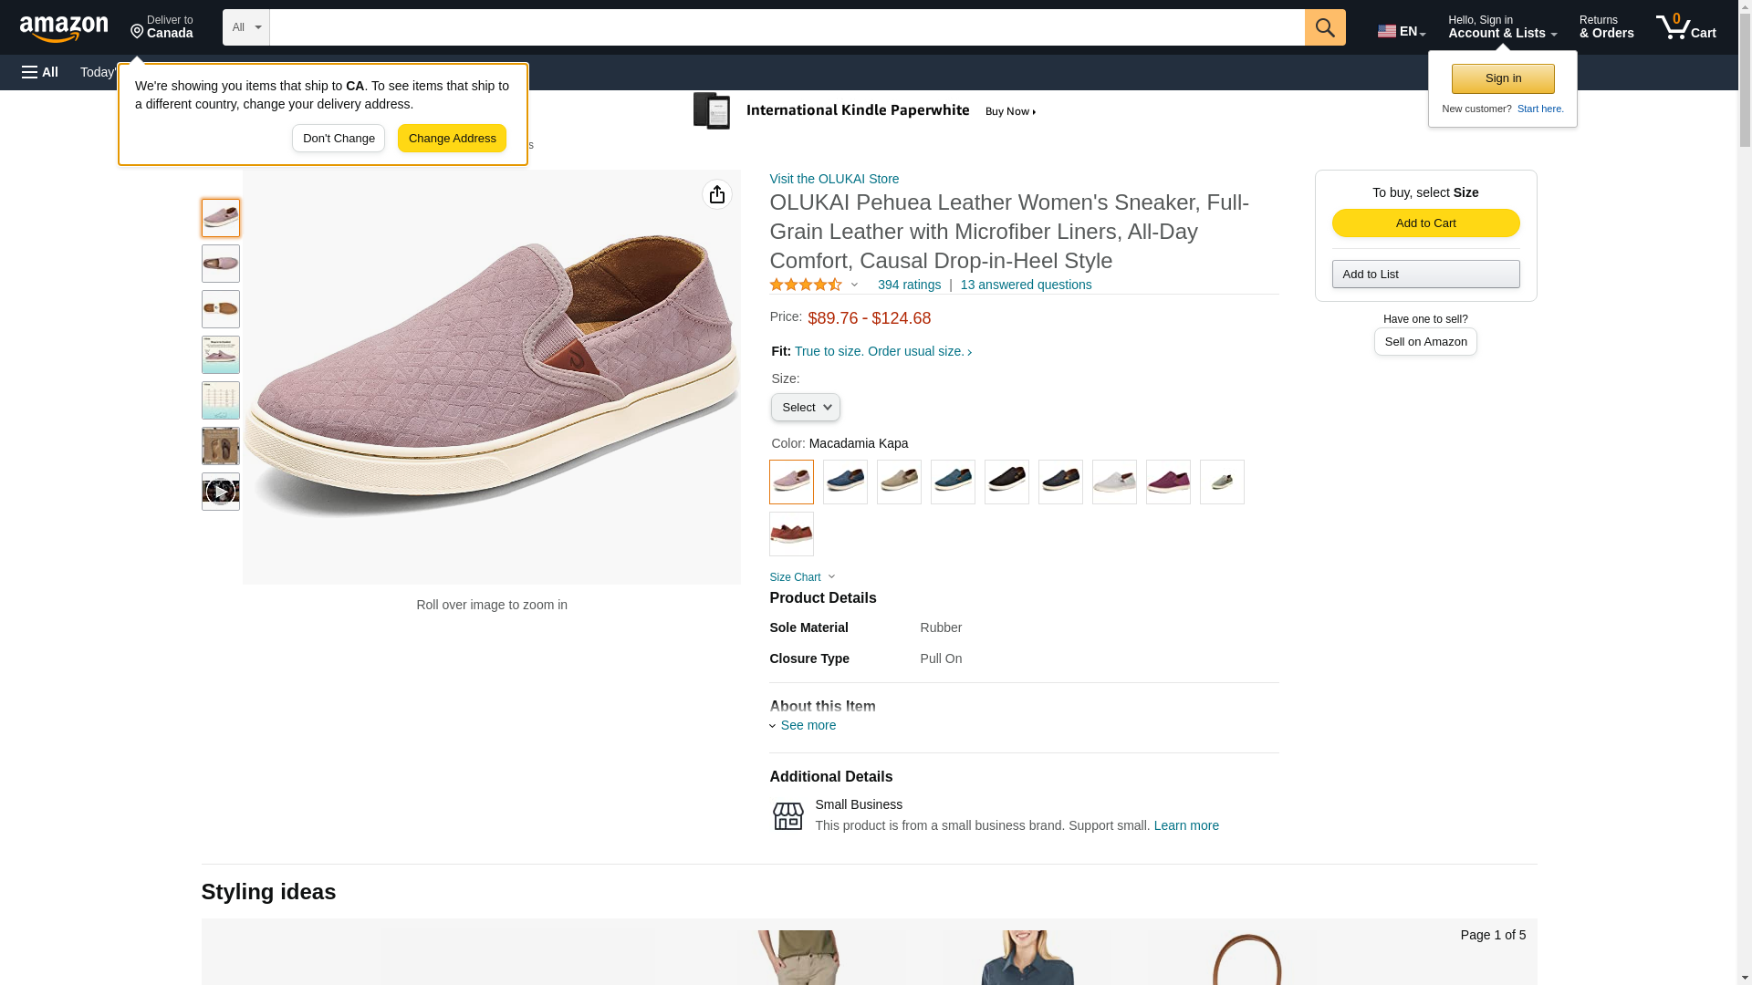Viewport: 1752px width, 985px height.
Task: Open Account & Lists menu
Action: tap(1502, 27)
